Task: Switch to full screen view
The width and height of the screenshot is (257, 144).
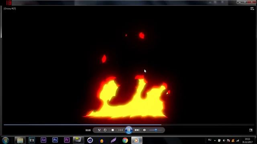Action: pyautogui.click(x=251, y=130)
